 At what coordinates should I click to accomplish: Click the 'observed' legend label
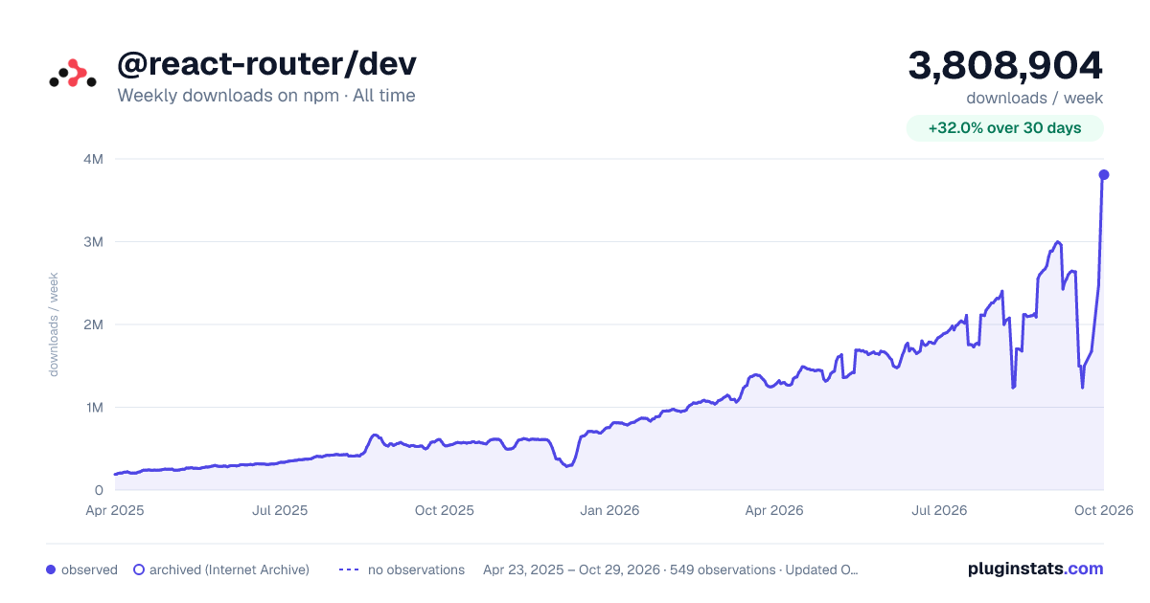coord(89,569)
